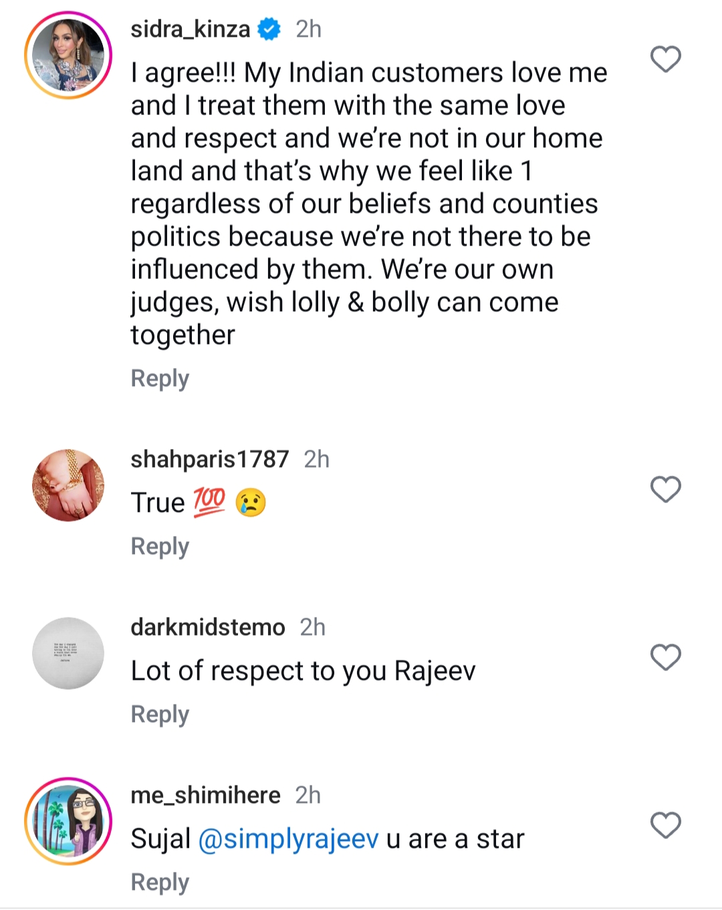This screenshot has height=910, width=722.
Task: Like sidra_kinza's comment using the heart icon
Action: click(x=666, y=61)
